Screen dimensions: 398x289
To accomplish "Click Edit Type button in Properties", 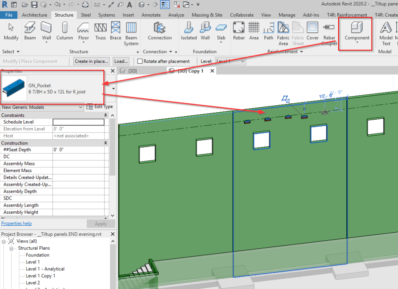I will tap(100, 106).
